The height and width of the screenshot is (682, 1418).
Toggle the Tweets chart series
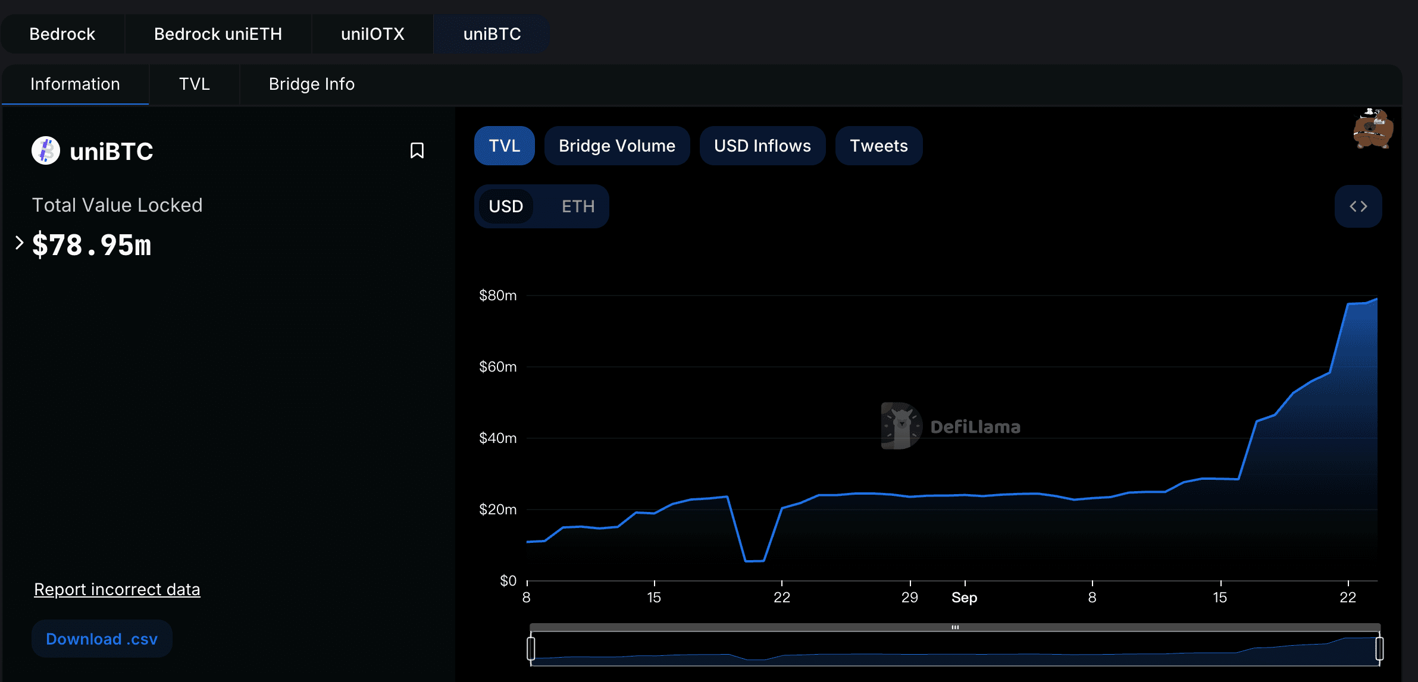coord(879,146)
